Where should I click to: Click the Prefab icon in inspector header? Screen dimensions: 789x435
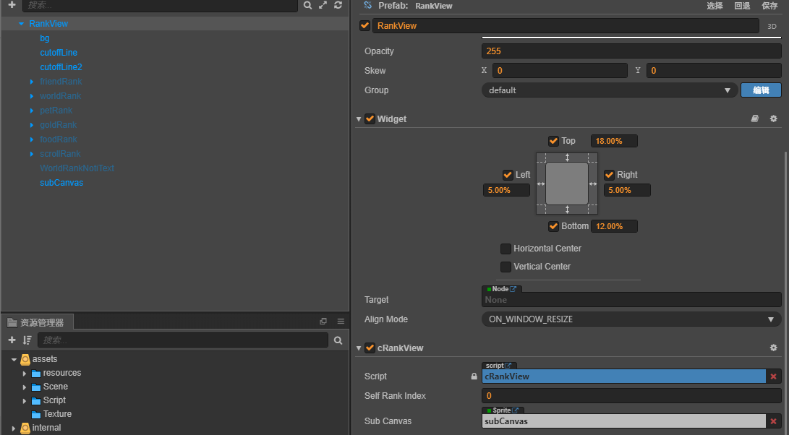(x=368, y=5)
